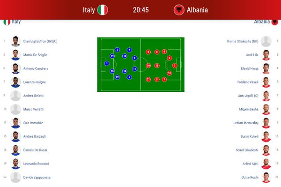The width and height of the screenshot is (281, 187).
Task: Select red marker number 13 on the pitch
Action: [157, 66]
